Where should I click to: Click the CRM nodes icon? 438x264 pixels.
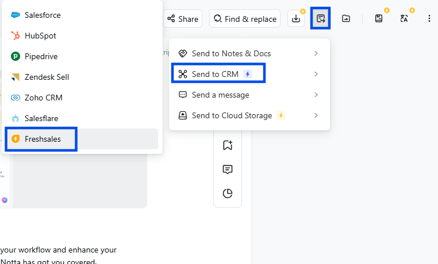click(183, 74)
